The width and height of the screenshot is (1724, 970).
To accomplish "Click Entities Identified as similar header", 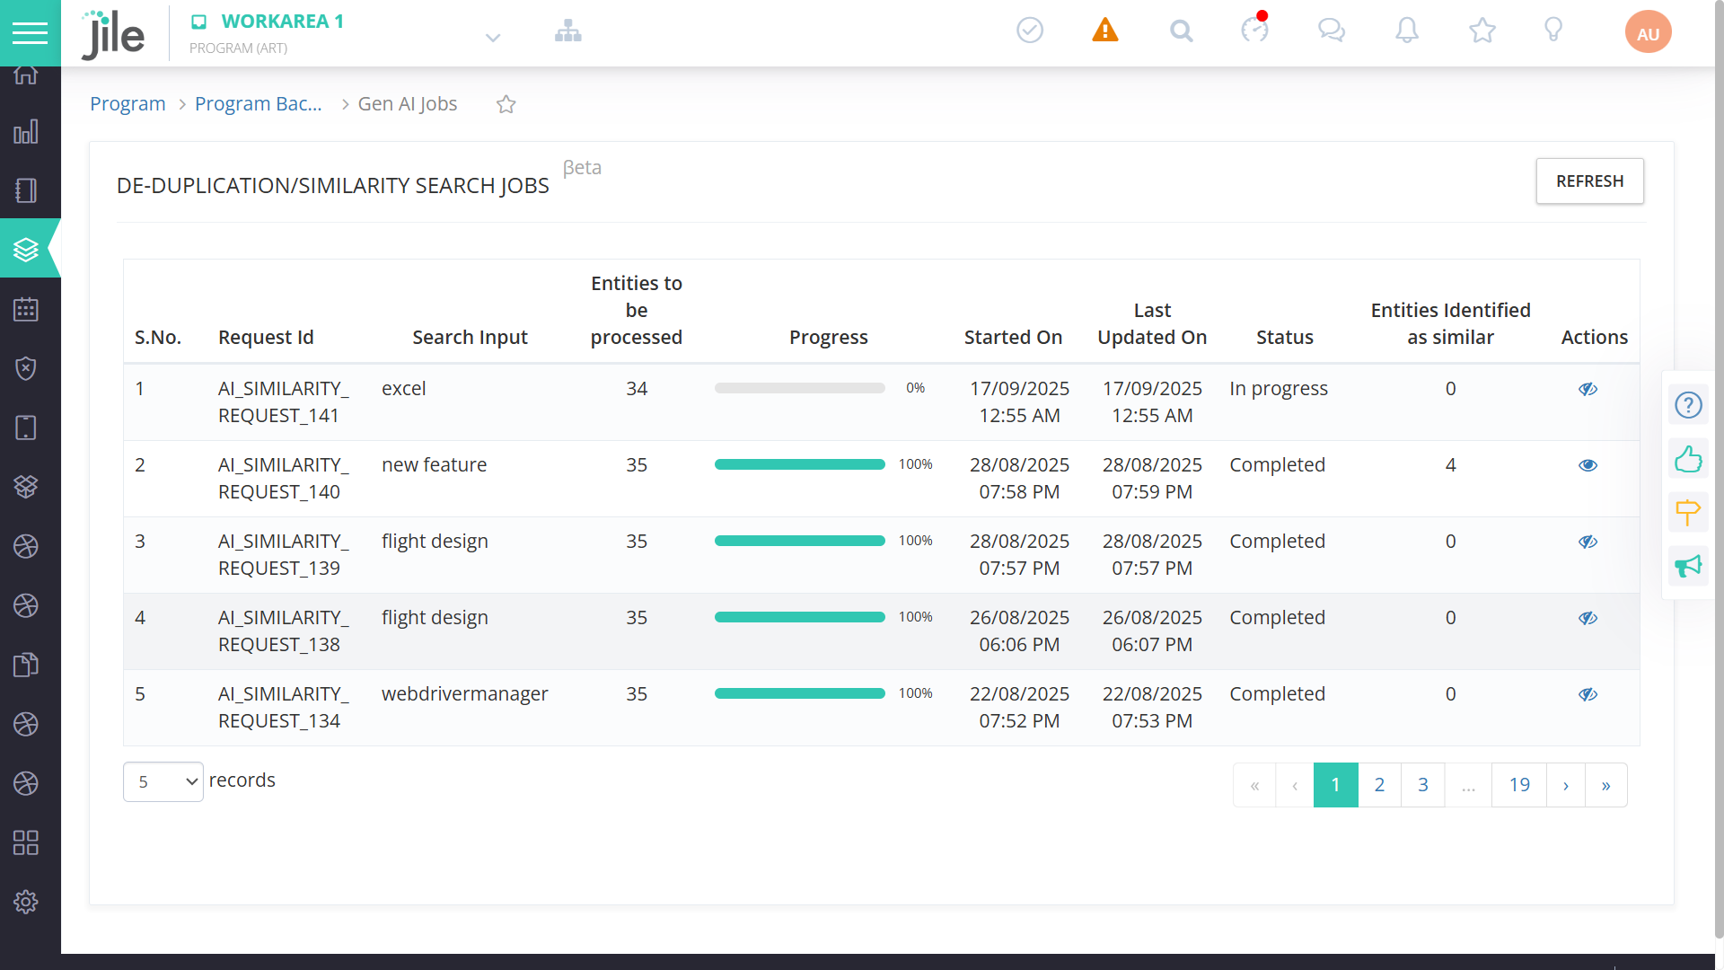I will coord(1450,323).
